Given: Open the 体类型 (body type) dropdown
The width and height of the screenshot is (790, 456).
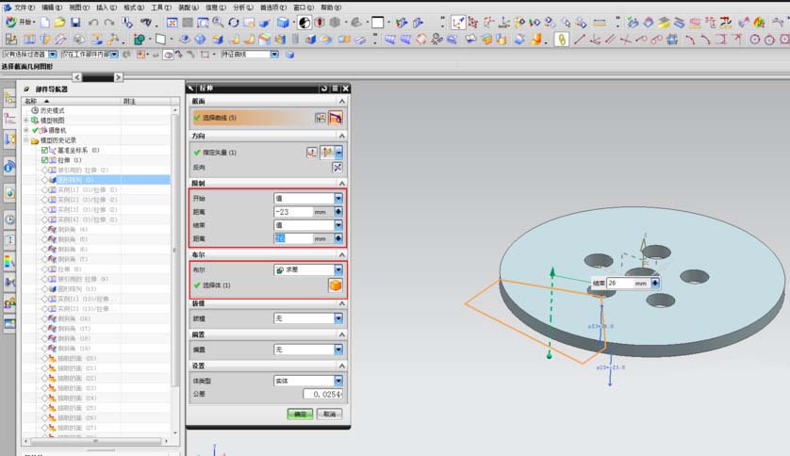Looking at the screenshot, I should point(337,380).
